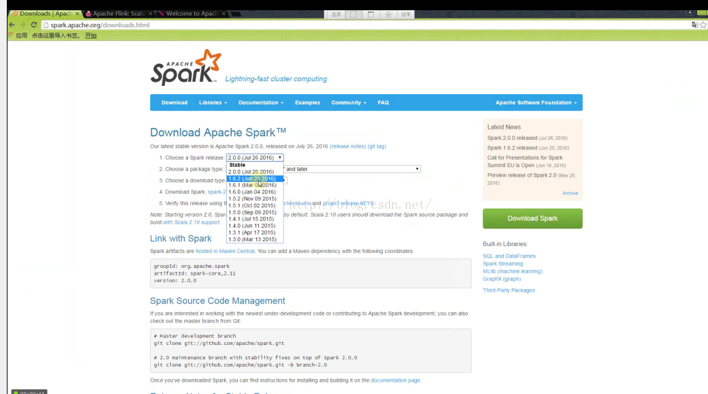Expand the Documentation nav menu
The height and width of the screenshot is (394, 708).
[x=261, y=102]
